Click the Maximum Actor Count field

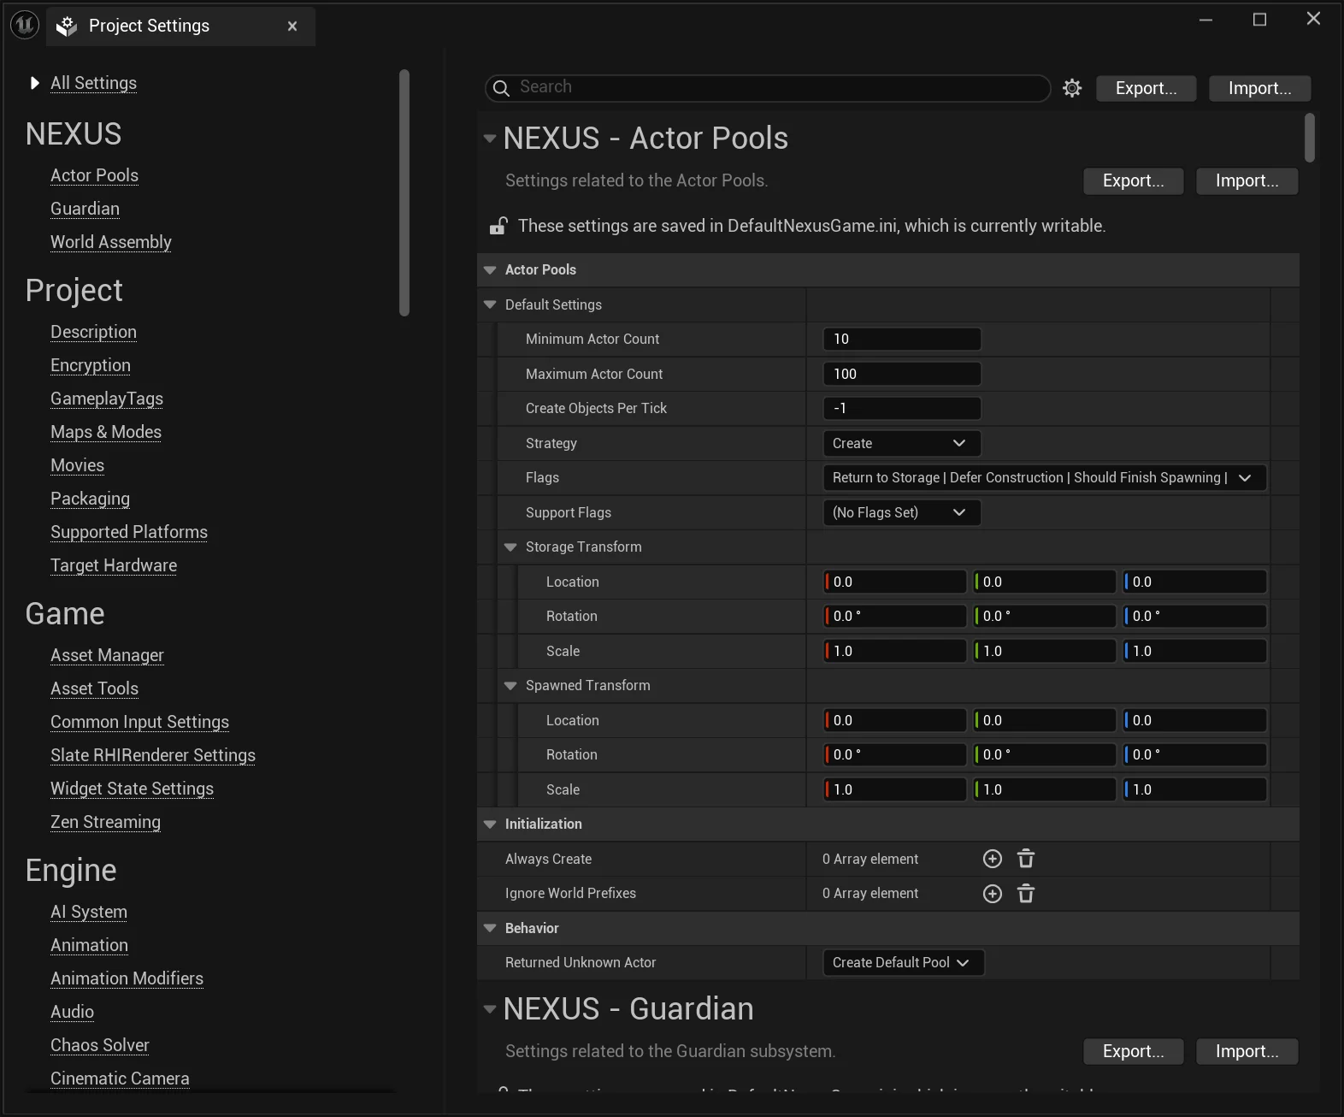pyautogui.click(x=901, y=374)
